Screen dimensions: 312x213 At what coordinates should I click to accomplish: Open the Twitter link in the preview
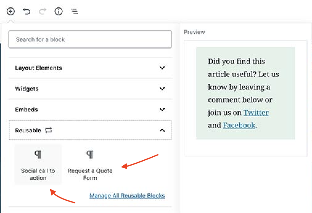[256, 112]
